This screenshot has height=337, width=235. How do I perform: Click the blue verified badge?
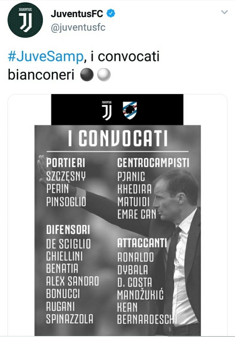111,14
